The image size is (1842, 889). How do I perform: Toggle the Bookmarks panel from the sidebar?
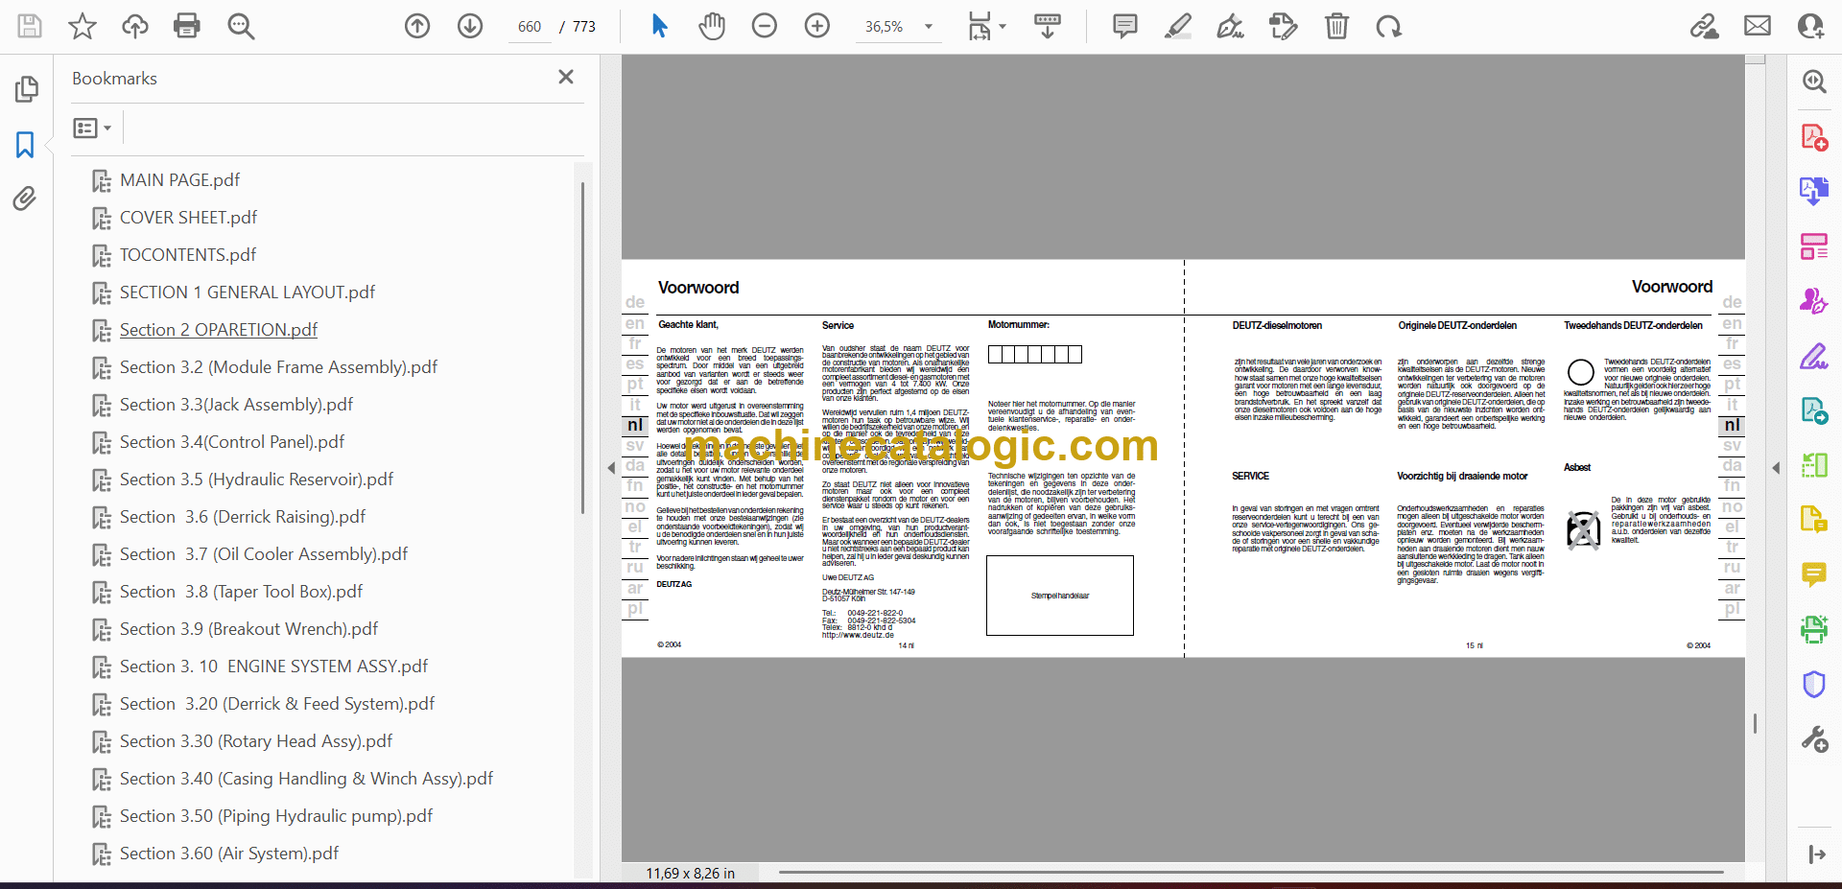(25, 145)
